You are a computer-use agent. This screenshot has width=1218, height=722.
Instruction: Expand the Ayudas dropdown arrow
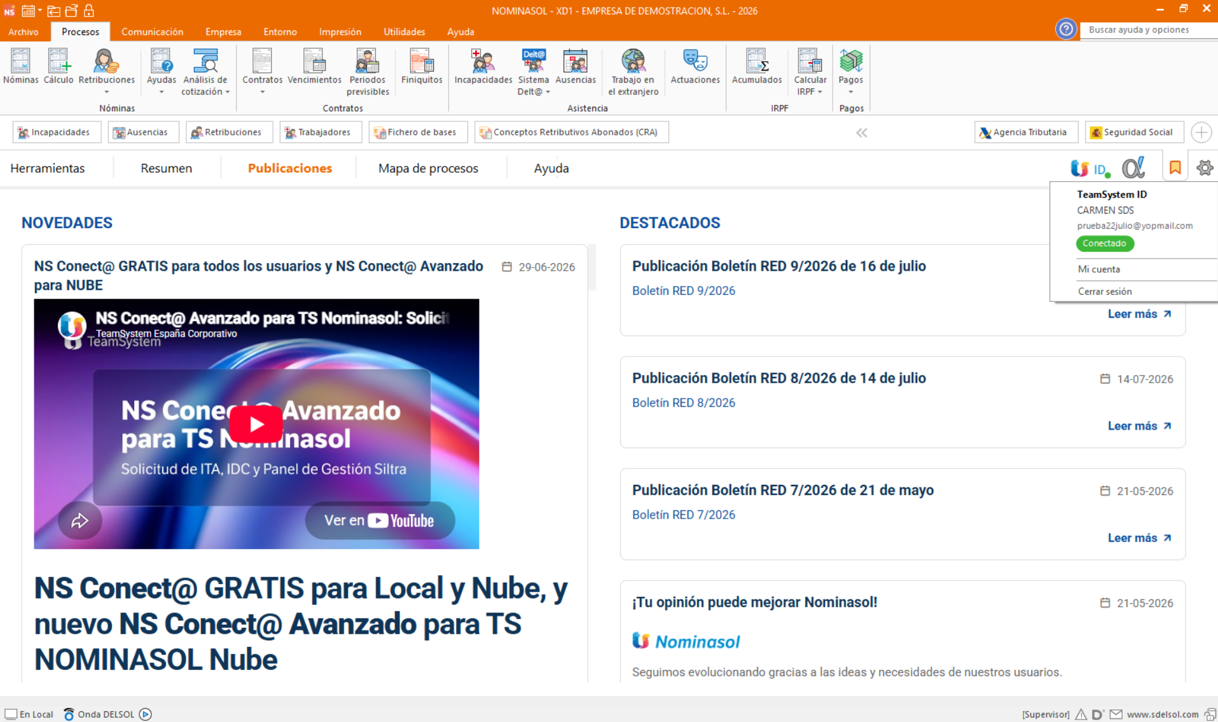click(x=162, y=92)
